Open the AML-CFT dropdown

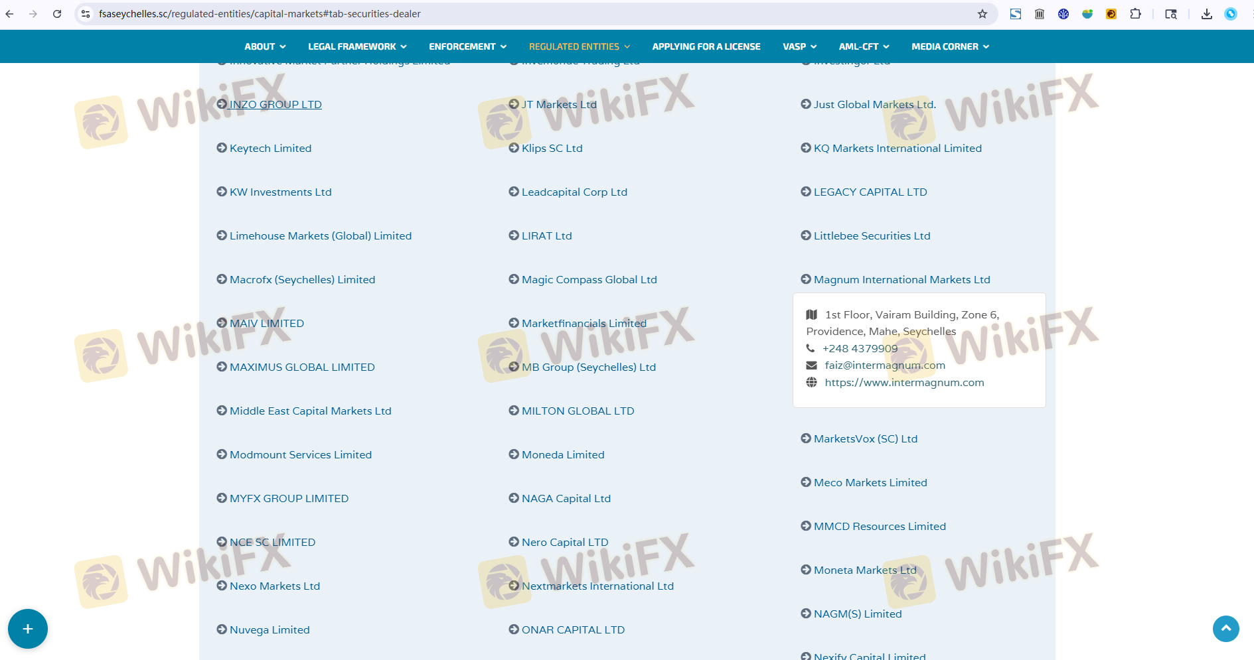[x=864, y=46]
